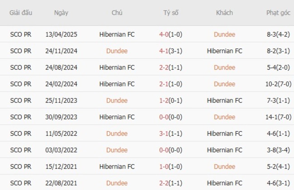Screen dimensions: 294x190
Task: Open the 4-0 score from 13/04/2025
Action: [171, 34]
